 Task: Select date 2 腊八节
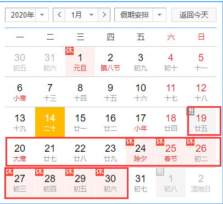pos(110,62)
